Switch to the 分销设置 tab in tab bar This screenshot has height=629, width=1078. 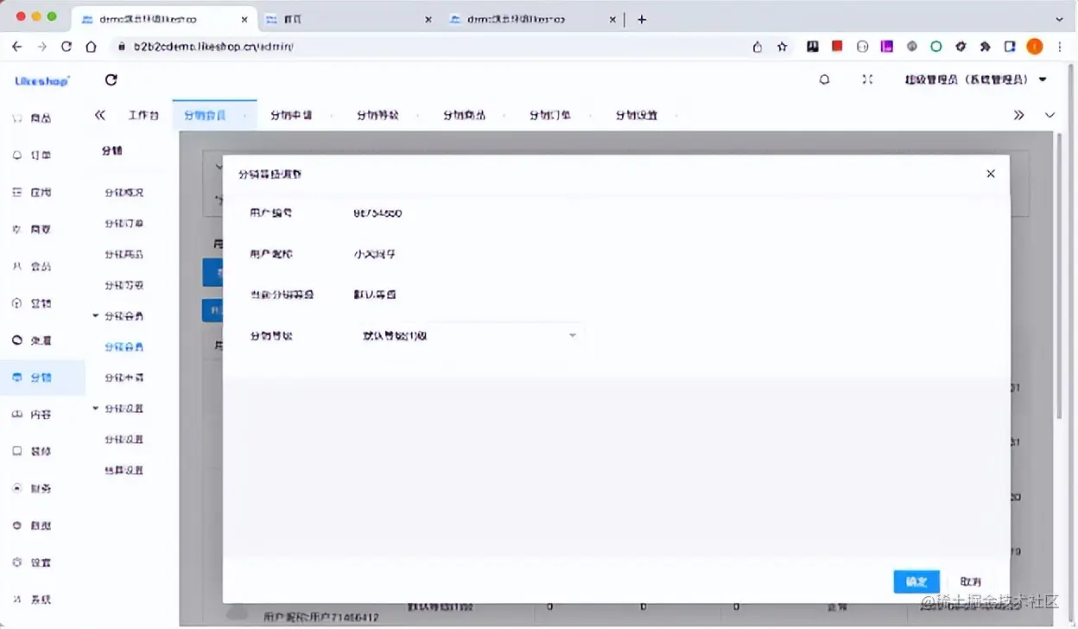pyautogui.click(x=637, y=115)
